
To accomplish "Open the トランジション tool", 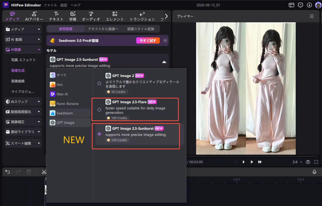I will pyautogui.click(x=142, y=16).
